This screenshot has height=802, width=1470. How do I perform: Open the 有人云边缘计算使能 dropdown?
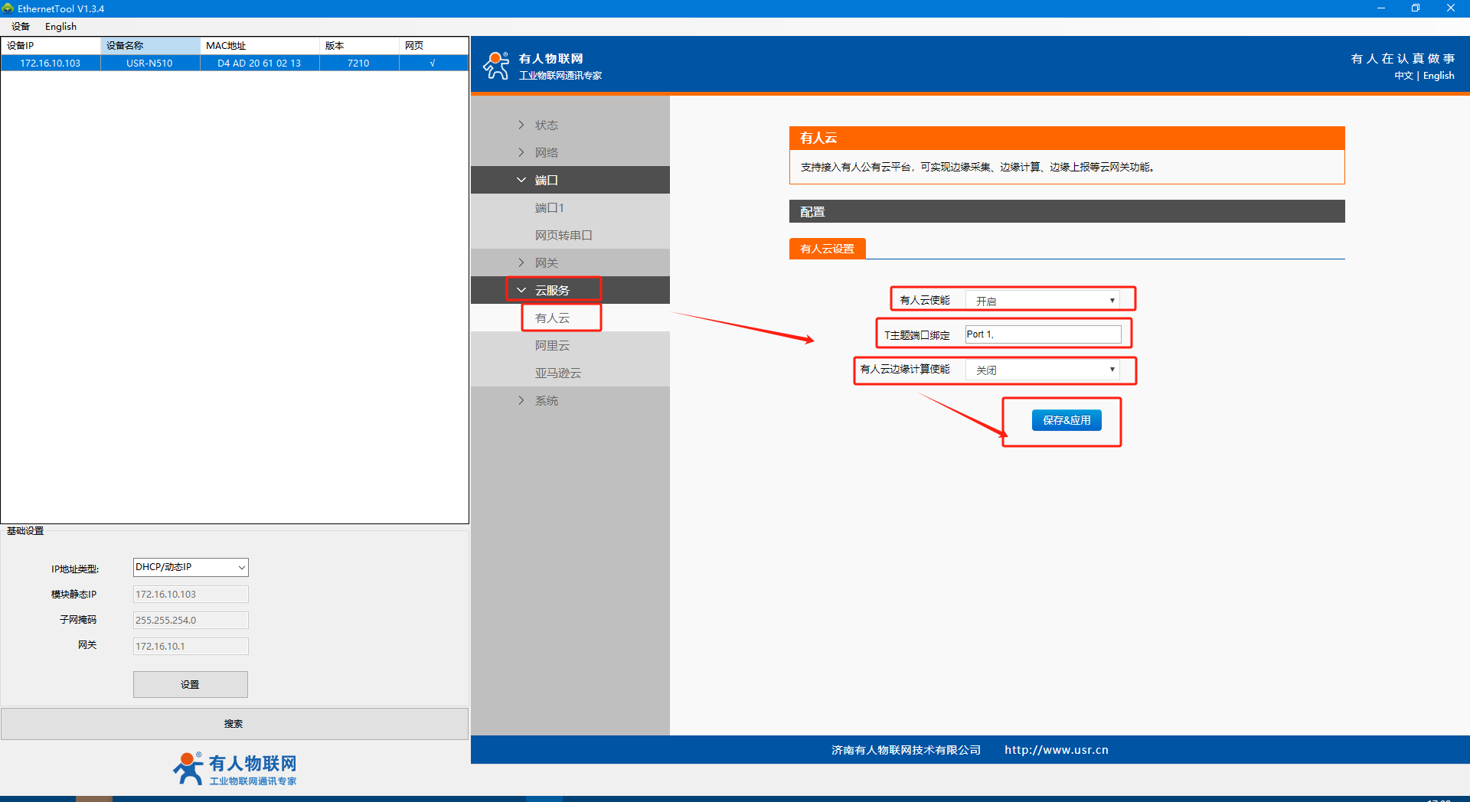point(1042,370)
